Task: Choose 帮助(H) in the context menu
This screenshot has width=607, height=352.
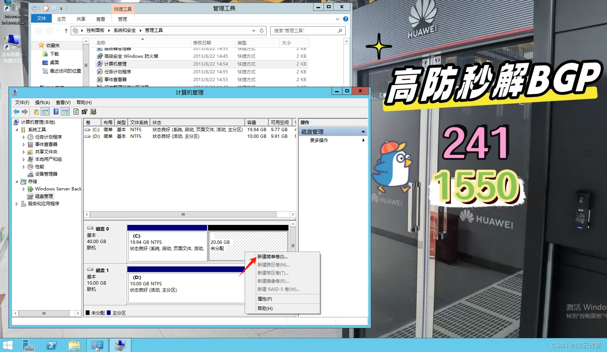Action: coord(282,308)
